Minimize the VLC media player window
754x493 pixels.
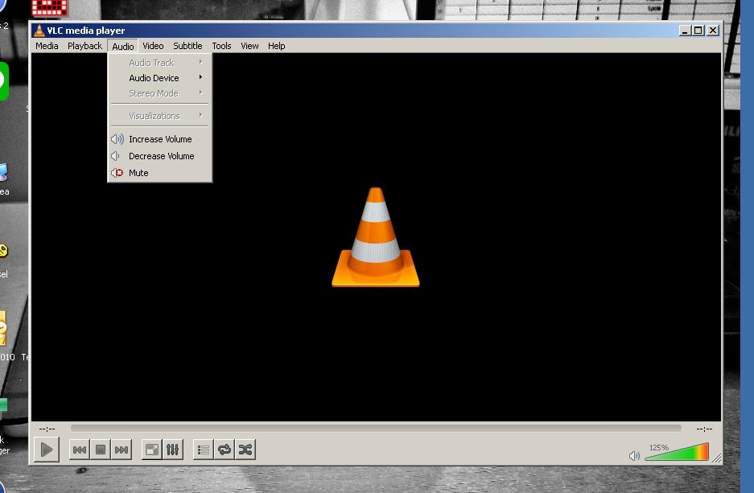[685, 31]
